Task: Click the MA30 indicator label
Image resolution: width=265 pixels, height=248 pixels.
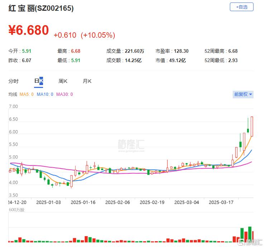Action: pos(65,94)
